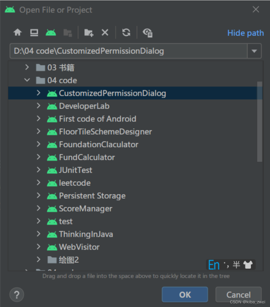The height and width of the screenshot is (307, 270).
Task: Select the ThinkingInJava project
Action: (86, 234)
